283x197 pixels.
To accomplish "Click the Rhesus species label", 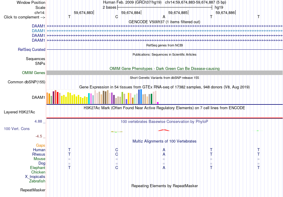I will (39, 154).
